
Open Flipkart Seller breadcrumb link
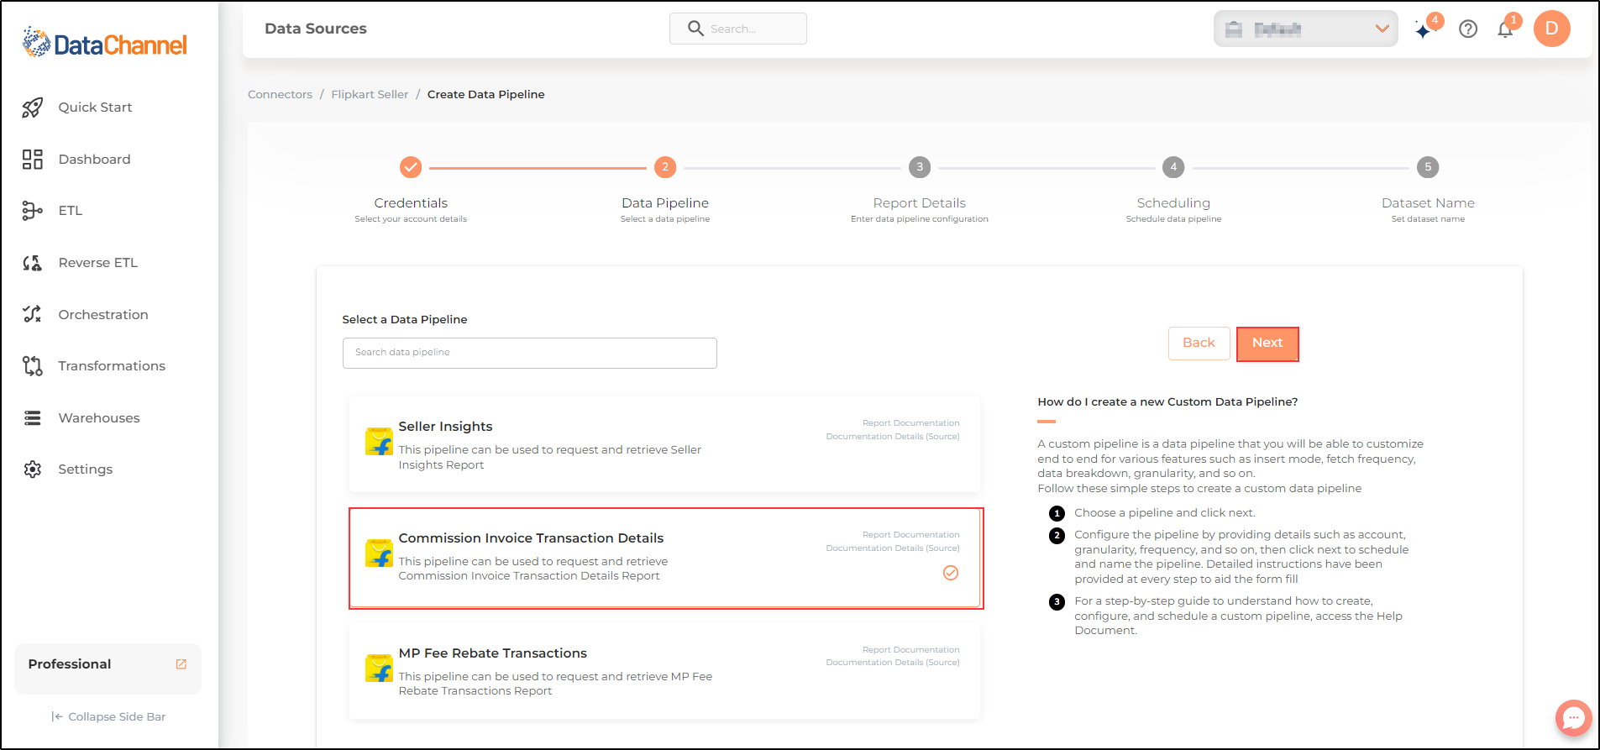click(x=370, y=95)
